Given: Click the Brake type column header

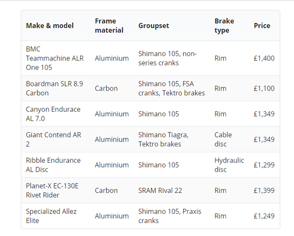Looking at the screenshot, I should pos(224,26).
